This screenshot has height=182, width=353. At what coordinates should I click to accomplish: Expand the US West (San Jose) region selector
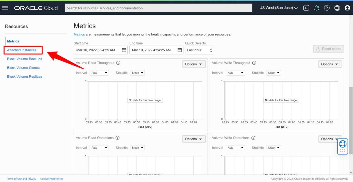[x=279, y=8]
